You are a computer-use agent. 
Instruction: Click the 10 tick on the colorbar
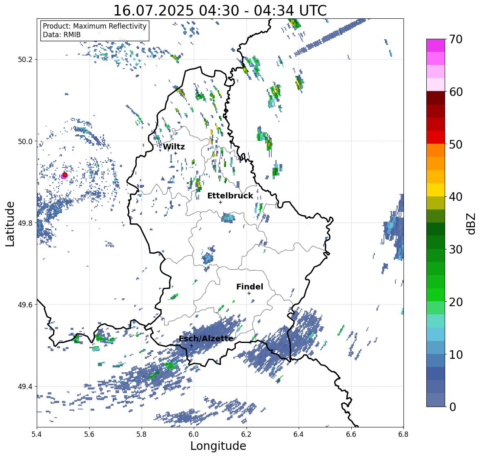(456, 354)
